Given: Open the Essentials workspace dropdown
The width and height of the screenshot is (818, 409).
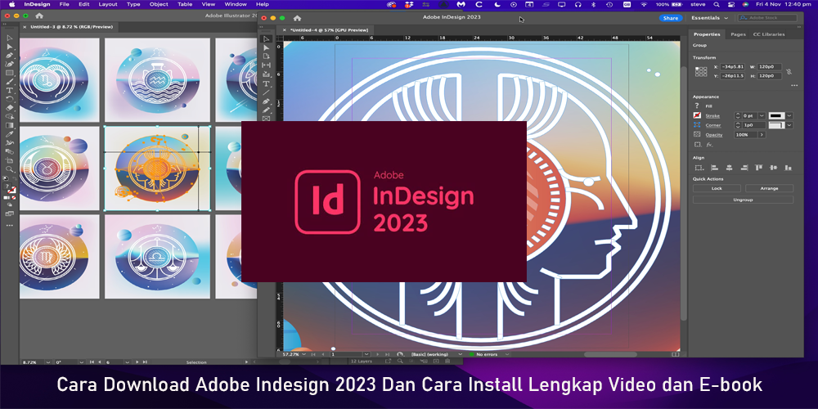Looking at the screenshot, I should (x=710, y=18).
